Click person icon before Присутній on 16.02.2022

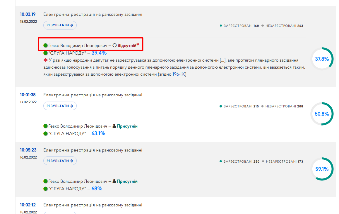114,181
